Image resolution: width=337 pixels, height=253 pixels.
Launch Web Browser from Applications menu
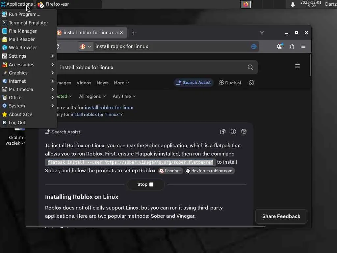pyautogui.click(x=28, y=47)
